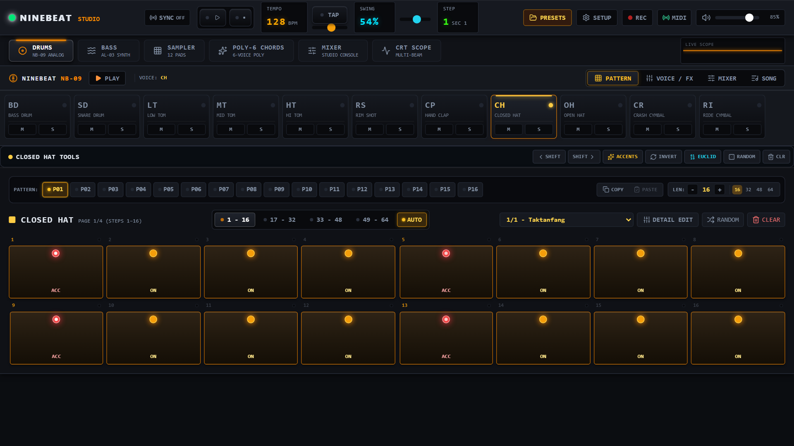Screen dimensions: 794x446
Task: Open the Presets folder button
Action: pyautogui.click(x=548, y=18)
